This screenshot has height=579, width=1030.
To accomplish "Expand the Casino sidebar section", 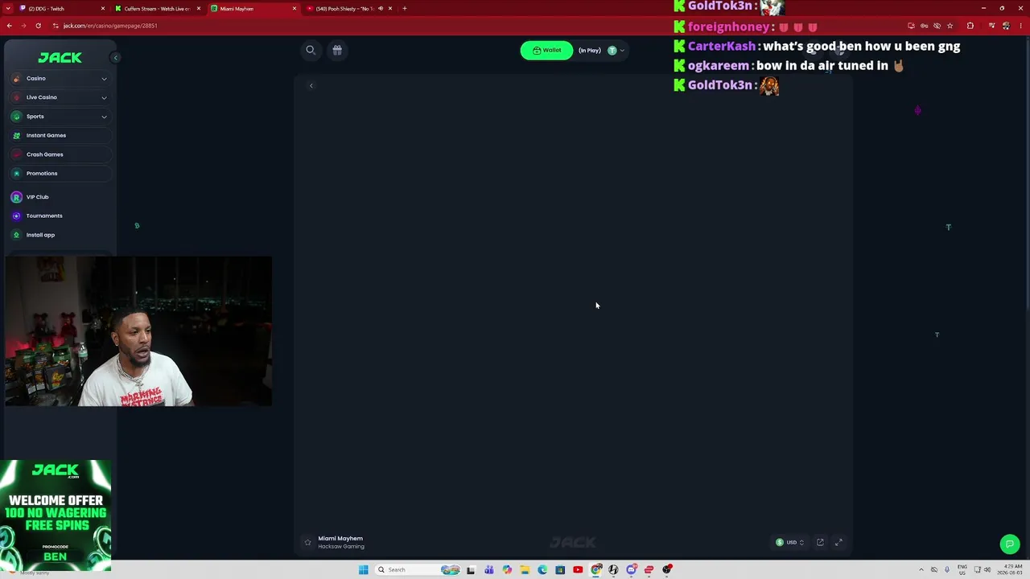I will 104,79.
